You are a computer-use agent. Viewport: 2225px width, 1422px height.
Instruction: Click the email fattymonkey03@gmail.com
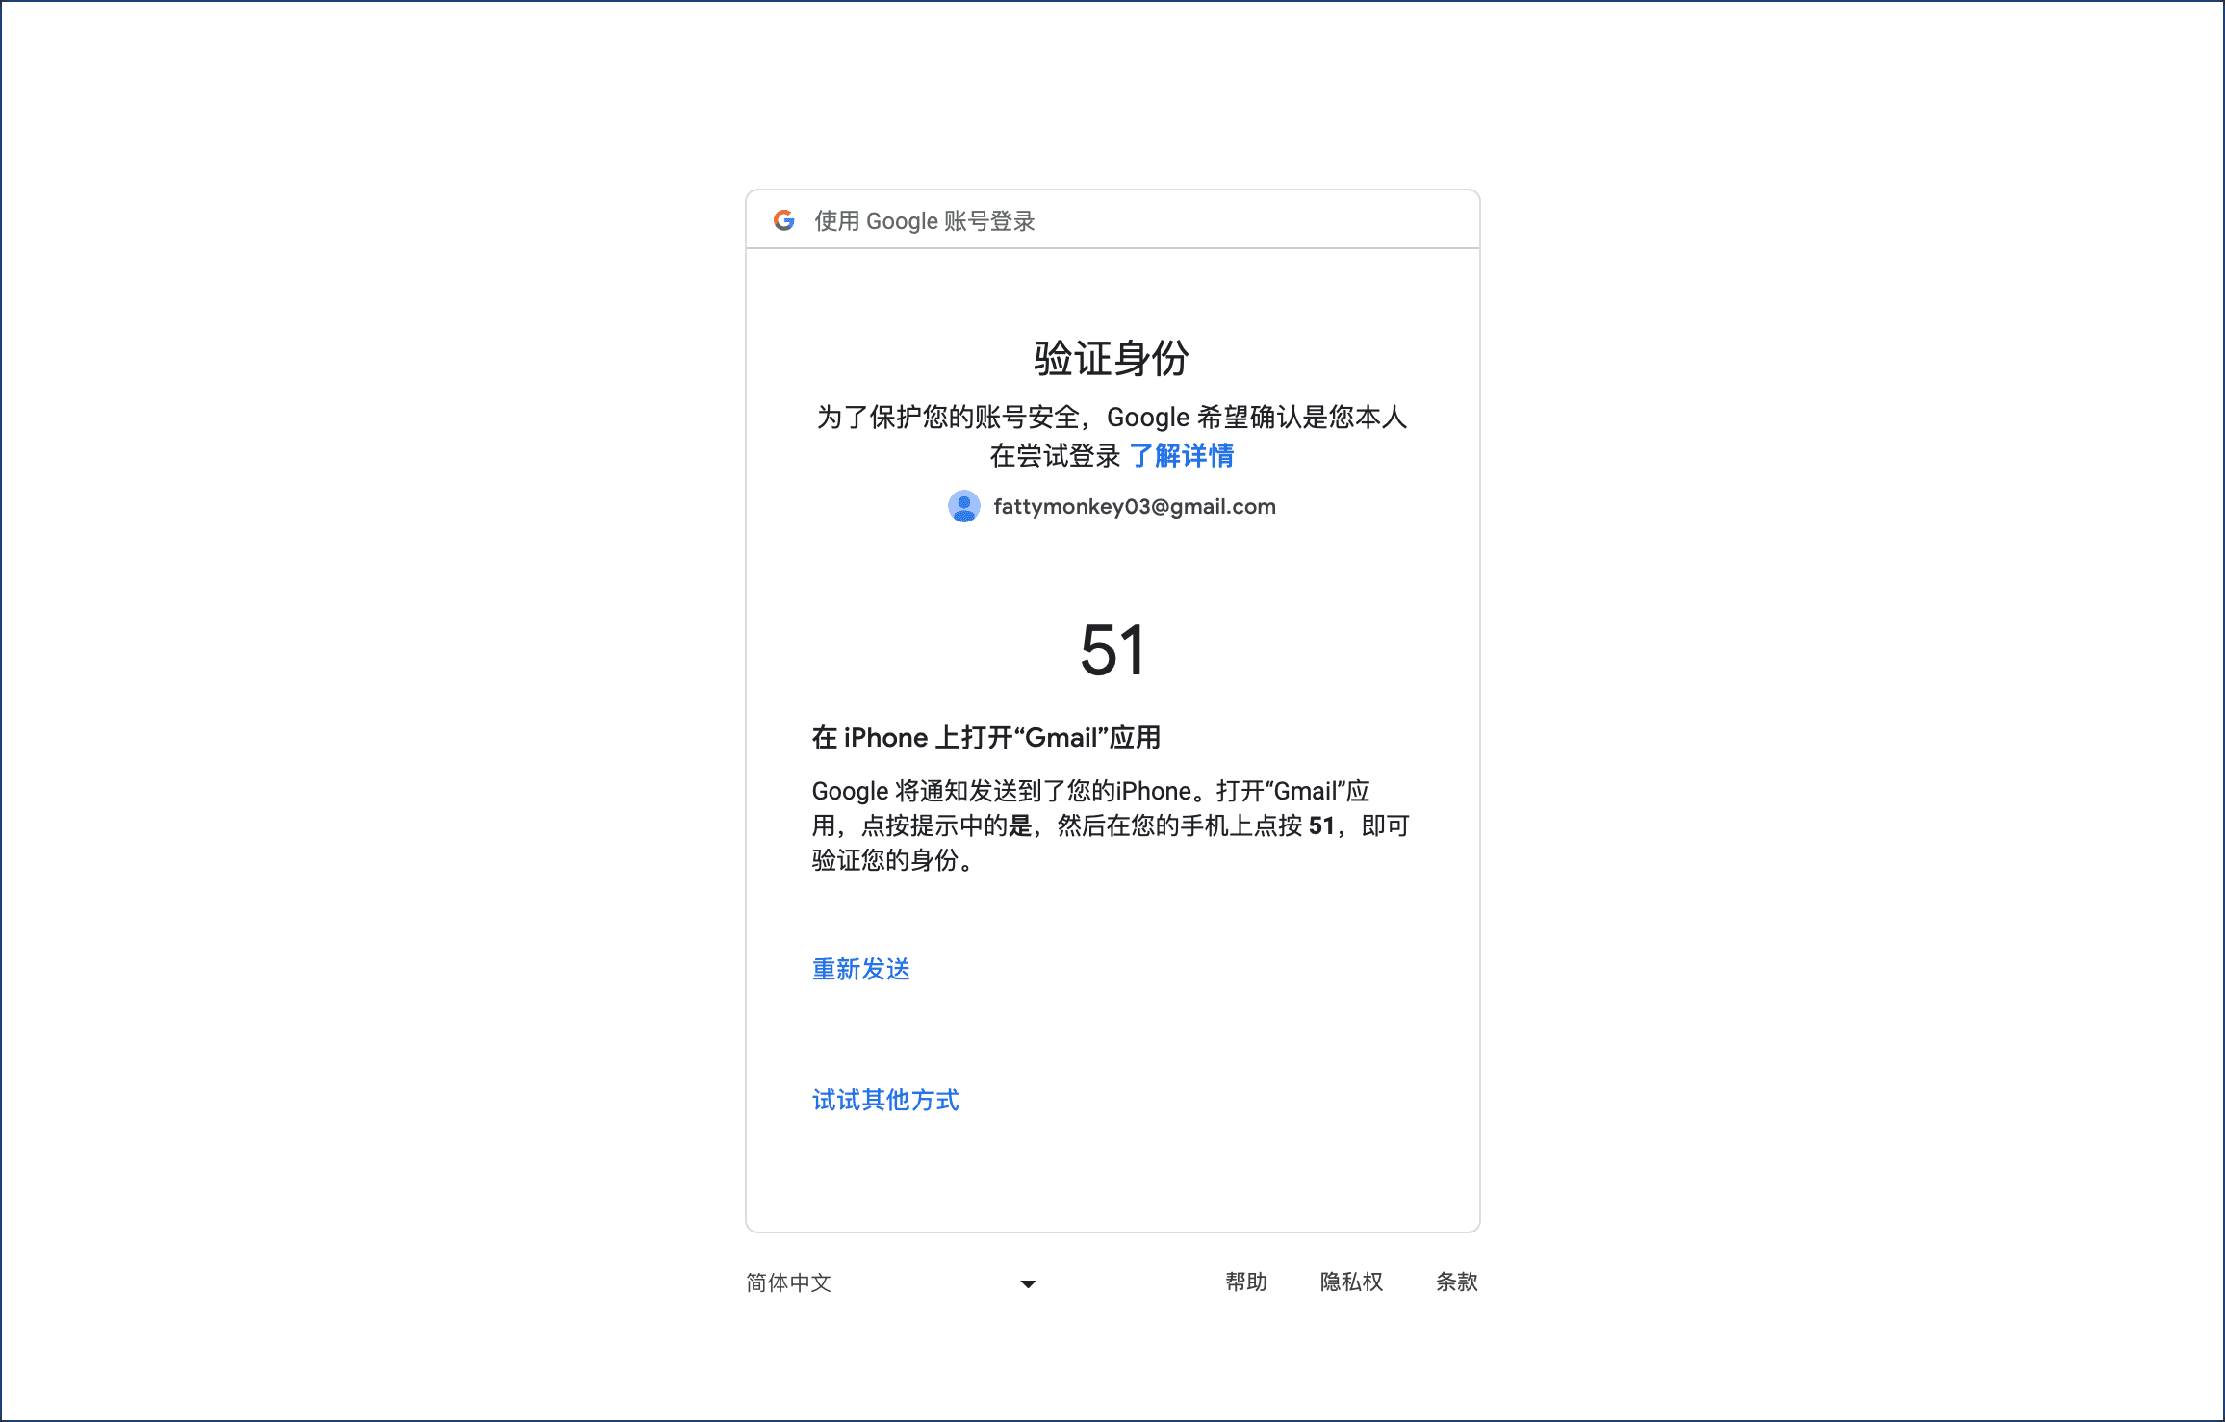tap(1135, 507)
